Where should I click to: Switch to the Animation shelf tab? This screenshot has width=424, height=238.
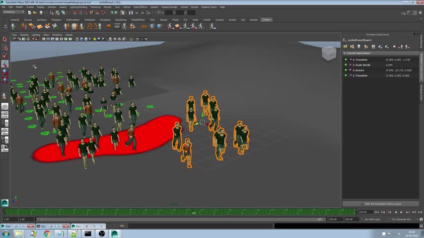coord(89,20)
